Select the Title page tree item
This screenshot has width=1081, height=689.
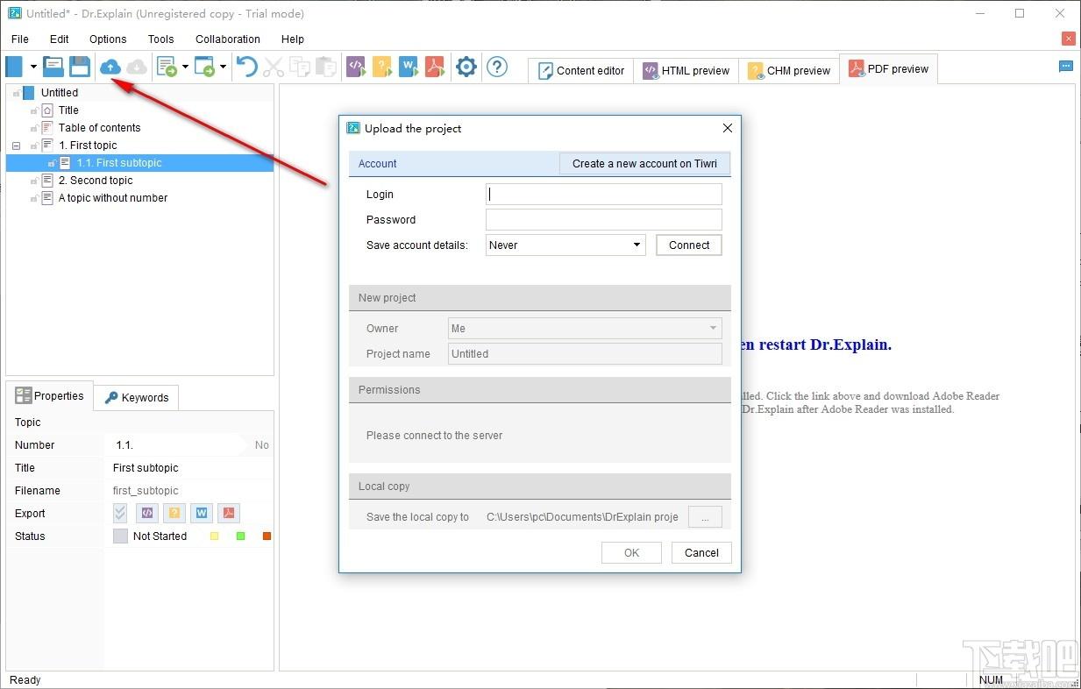pyautogui.click(x=68, y=110)
